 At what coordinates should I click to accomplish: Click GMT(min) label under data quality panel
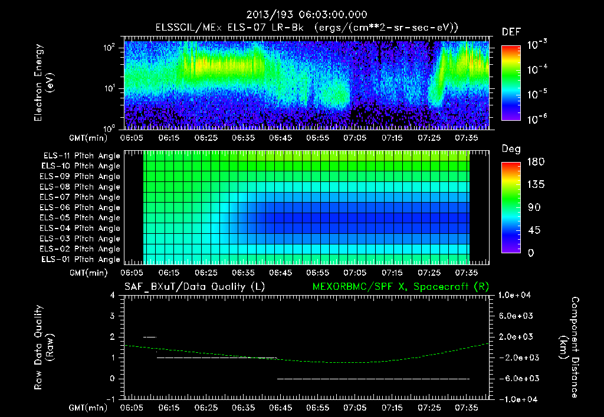coord(88,408)
